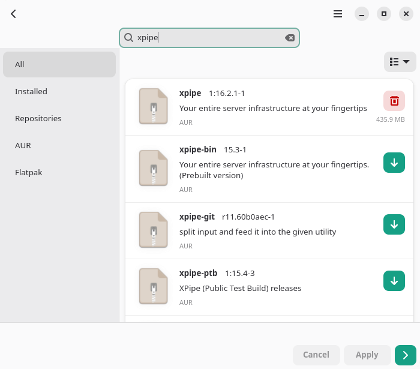Click the xpipe-ptb package name
This screenshot has width=420, height=369.
198,273
